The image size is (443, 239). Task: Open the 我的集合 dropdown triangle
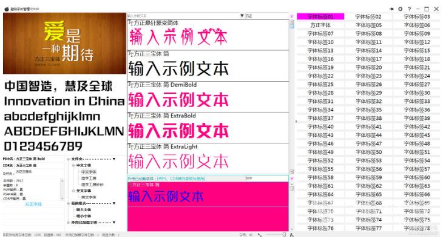click(114, 203)
